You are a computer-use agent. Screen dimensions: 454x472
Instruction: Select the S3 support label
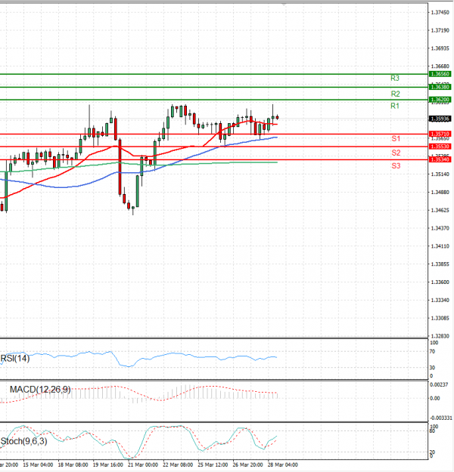396,166
